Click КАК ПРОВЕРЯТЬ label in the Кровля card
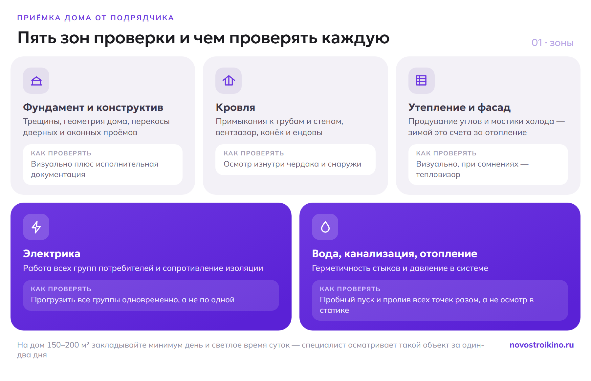 coord(253,153)
